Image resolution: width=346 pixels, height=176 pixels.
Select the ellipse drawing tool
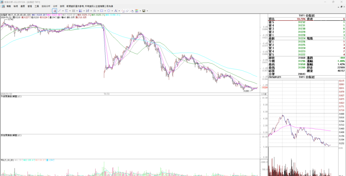tap(108, 11)
